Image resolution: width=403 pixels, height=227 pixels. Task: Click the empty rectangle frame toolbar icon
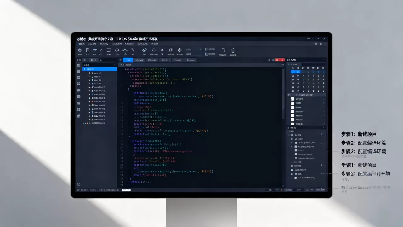109,50
